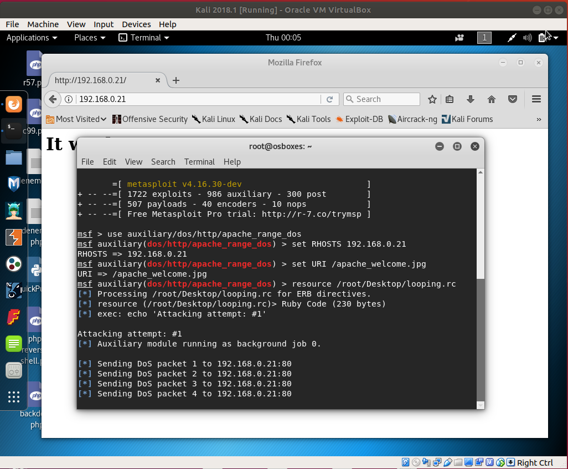Click VirtualBox audio status icon
Image resolution: width=568 pixels, height=469 pixels.
pyautogui.click(x=426, y=462)
